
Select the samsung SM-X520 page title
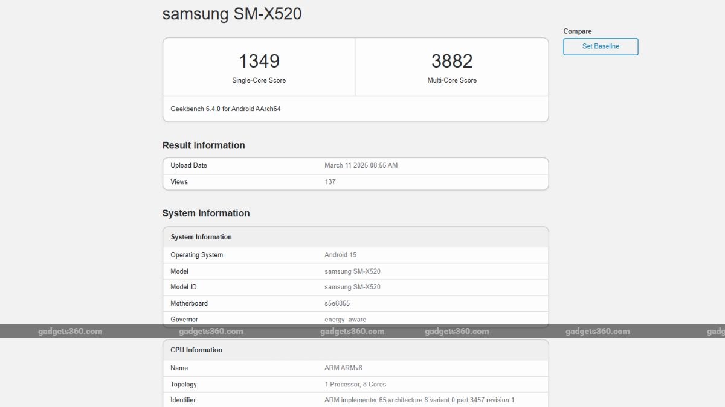pos(232,14)
